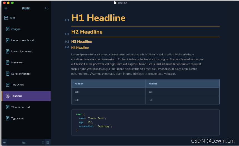
Task: Click the H2 Headline text
Action: pos(87,32)
